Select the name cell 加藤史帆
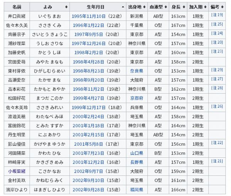Screen dimensions: 231x196 click(x=17, y=52)
